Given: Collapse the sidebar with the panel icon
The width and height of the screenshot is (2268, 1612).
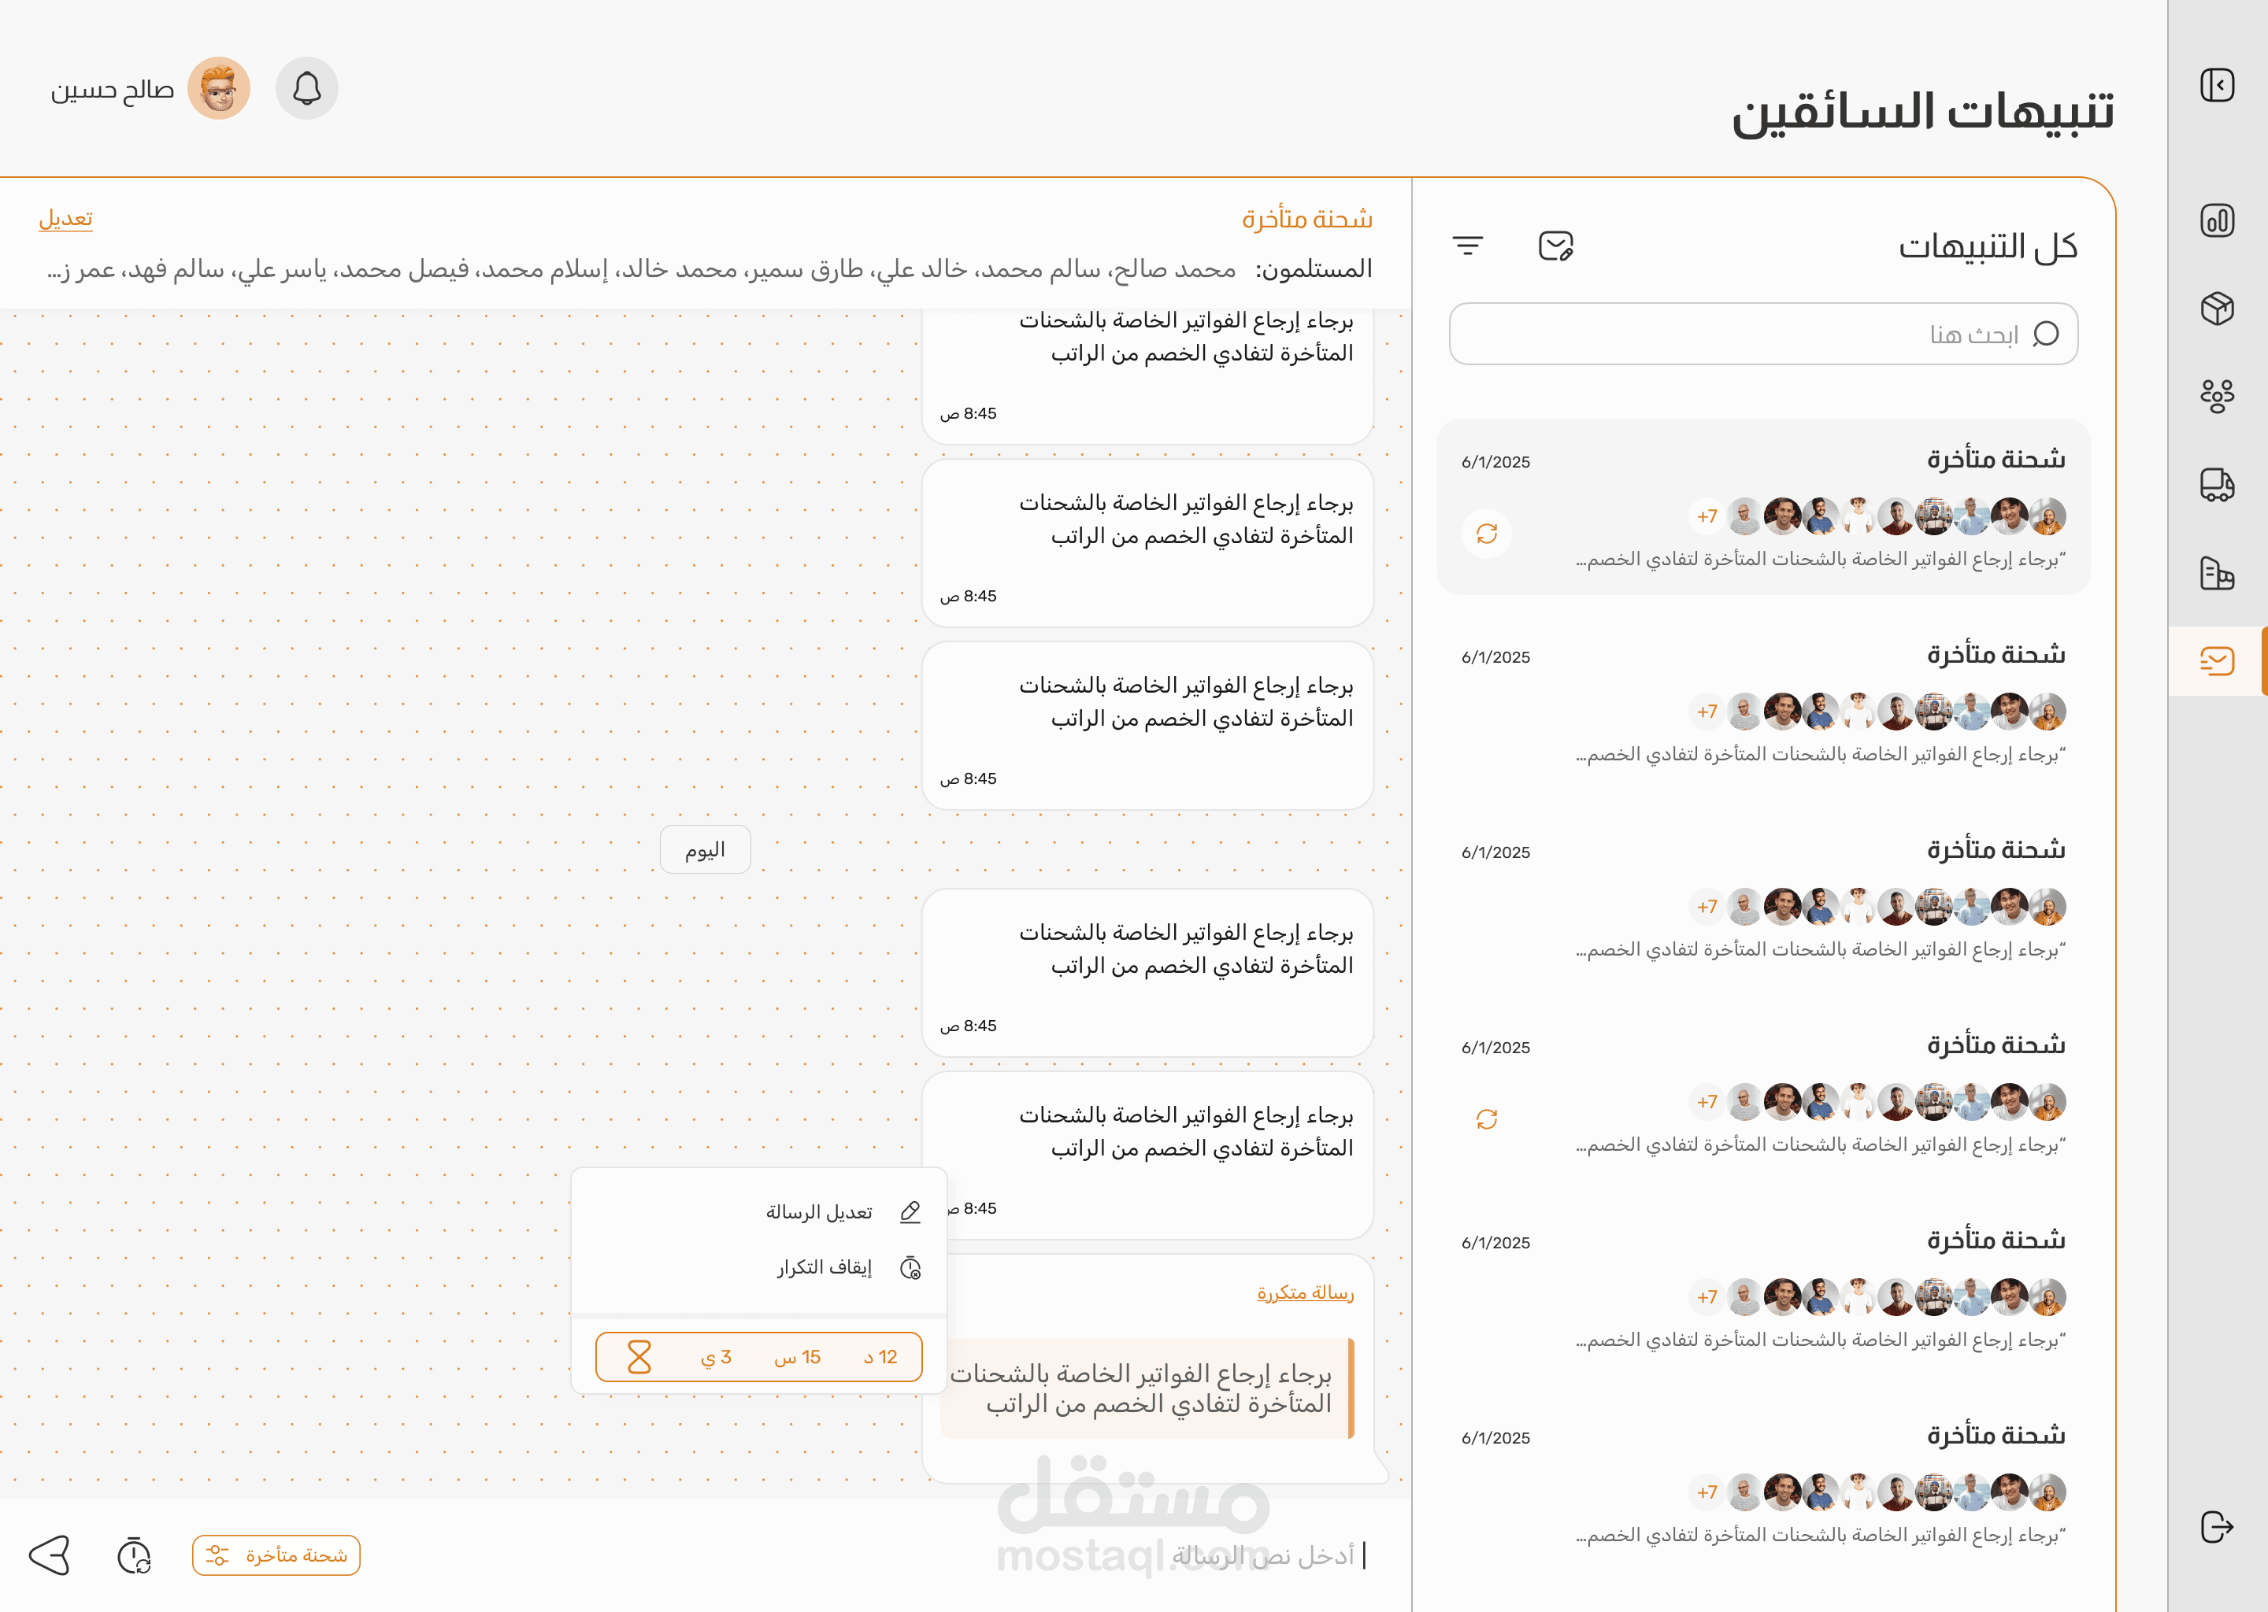Looking at the screenshot, I should click(2216, 85).
